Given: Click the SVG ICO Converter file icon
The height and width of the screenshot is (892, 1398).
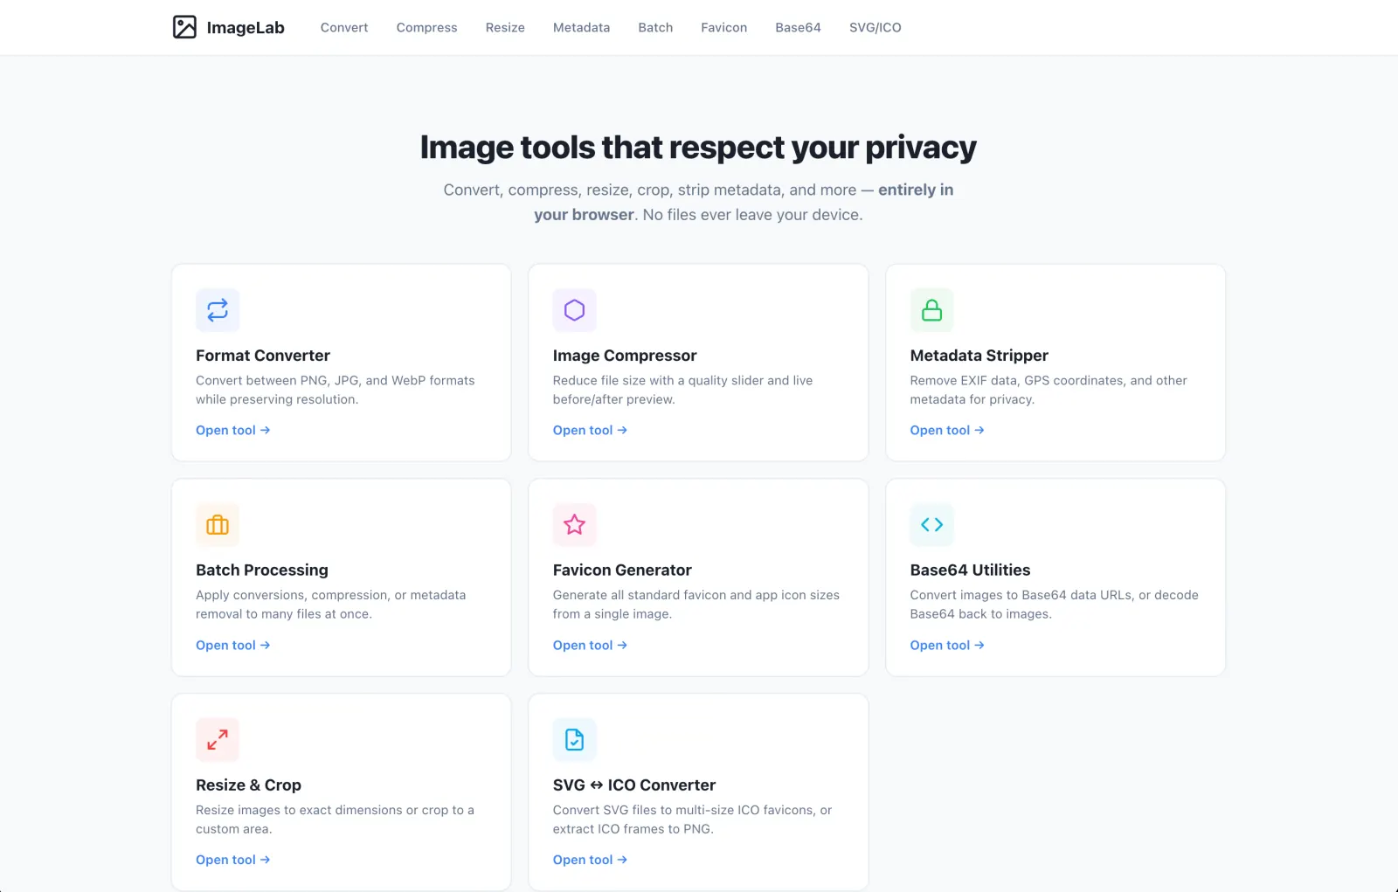Looking at the screenshot, I should click(574, 740).
